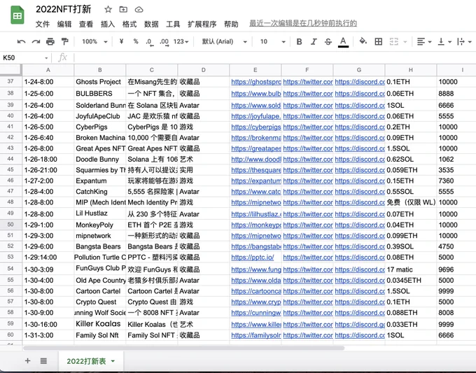The height and width of the screenshot is (373, 476).
Task: Select row 50 header
Action: click(10, 225)
